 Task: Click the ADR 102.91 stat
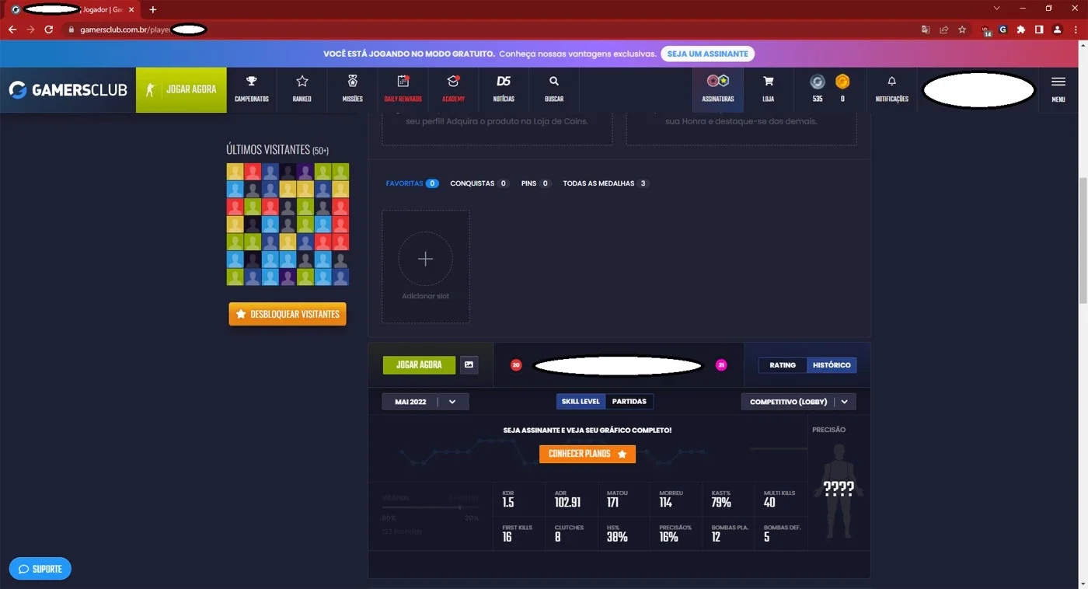point(570,499)
